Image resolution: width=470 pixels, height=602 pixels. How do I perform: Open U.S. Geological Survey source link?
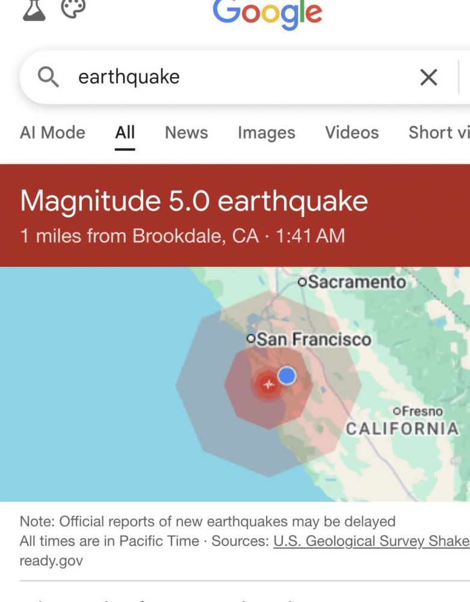pos(356,541)
